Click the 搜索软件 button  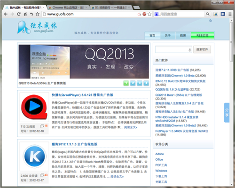[x=202, y=49]
